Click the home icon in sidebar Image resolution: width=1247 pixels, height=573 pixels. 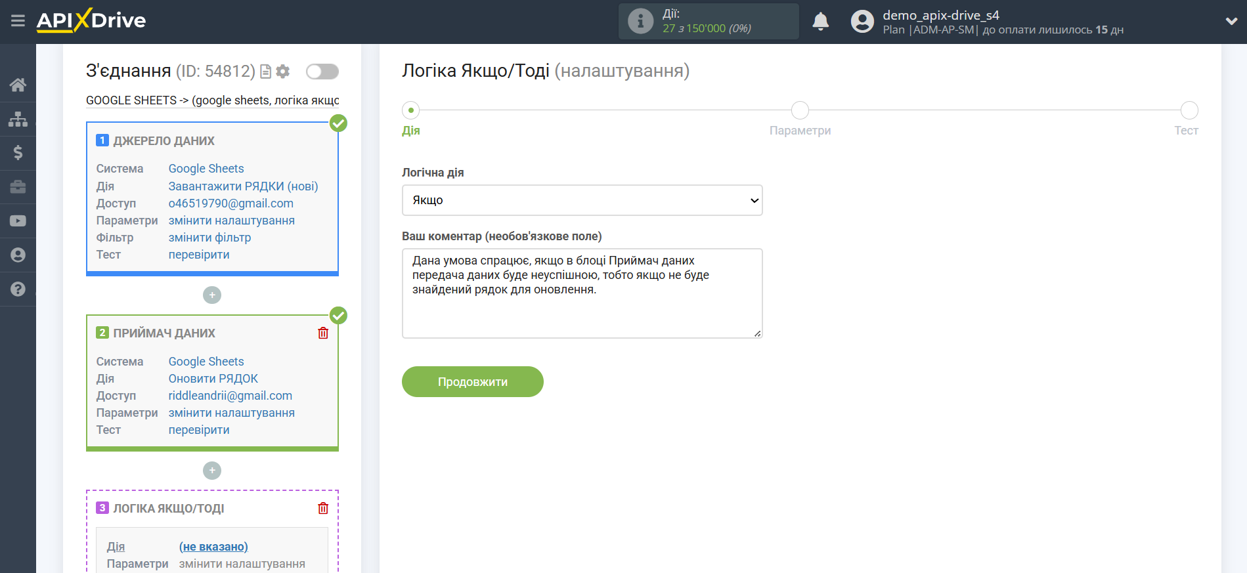pos(18,85)
